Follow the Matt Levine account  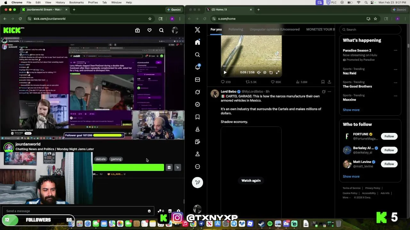pos(389,164)
